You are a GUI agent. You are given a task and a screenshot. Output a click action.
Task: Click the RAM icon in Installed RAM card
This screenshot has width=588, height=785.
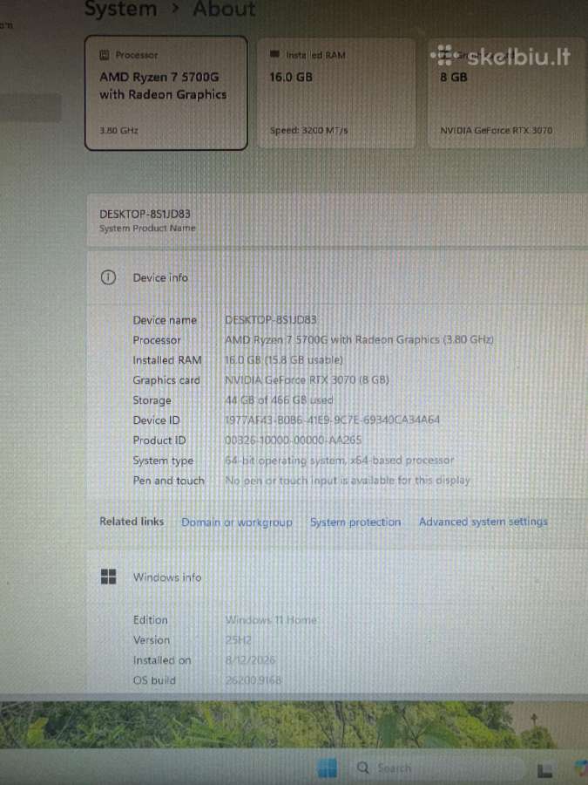point(274,53)
